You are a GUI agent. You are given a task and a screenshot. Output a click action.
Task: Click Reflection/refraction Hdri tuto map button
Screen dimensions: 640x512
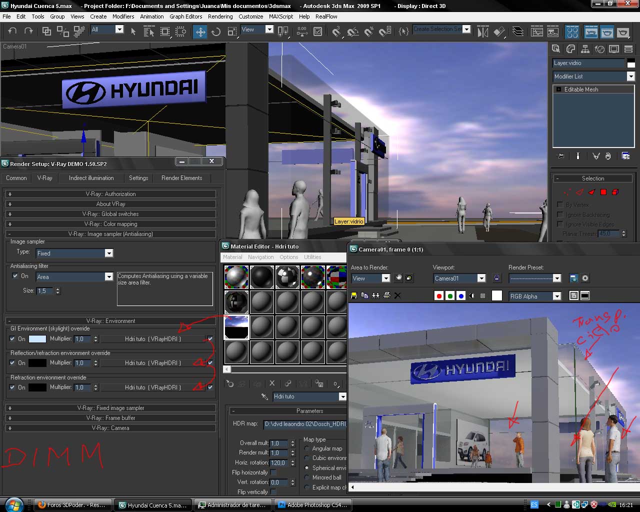point(153,363)
